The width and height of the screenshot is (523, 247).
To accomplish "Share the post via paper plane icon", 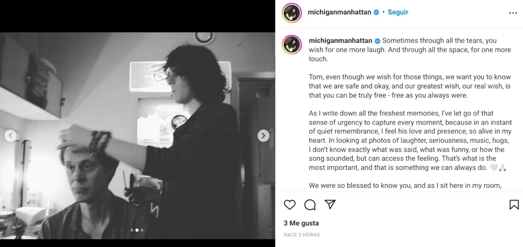I will point(330,205).
